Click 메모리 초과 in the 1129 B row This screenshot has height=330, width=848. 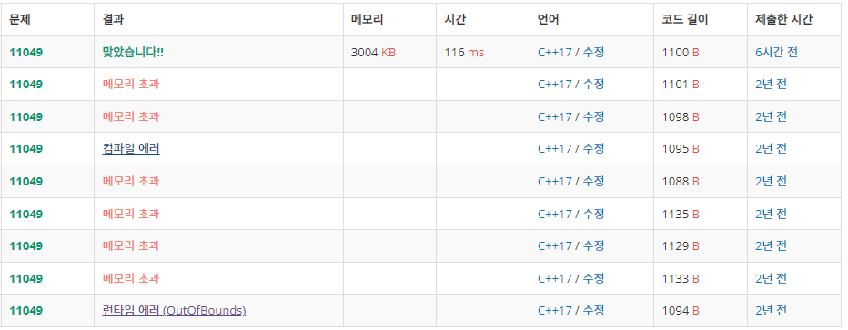131,245
